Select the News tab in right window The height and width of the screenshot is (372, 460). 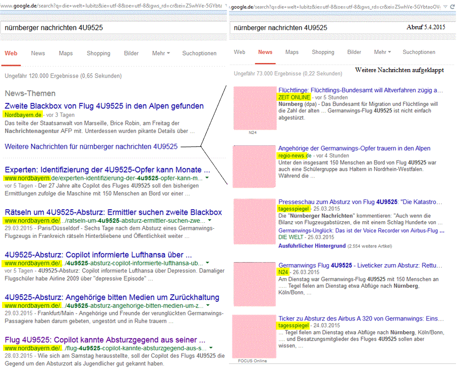(x=265, y=52)
